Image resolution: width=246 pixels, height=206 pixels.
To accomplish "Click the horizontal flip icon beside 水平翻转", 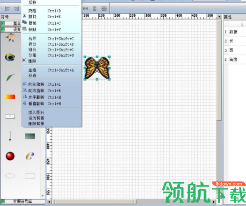I will pos(24,96).
